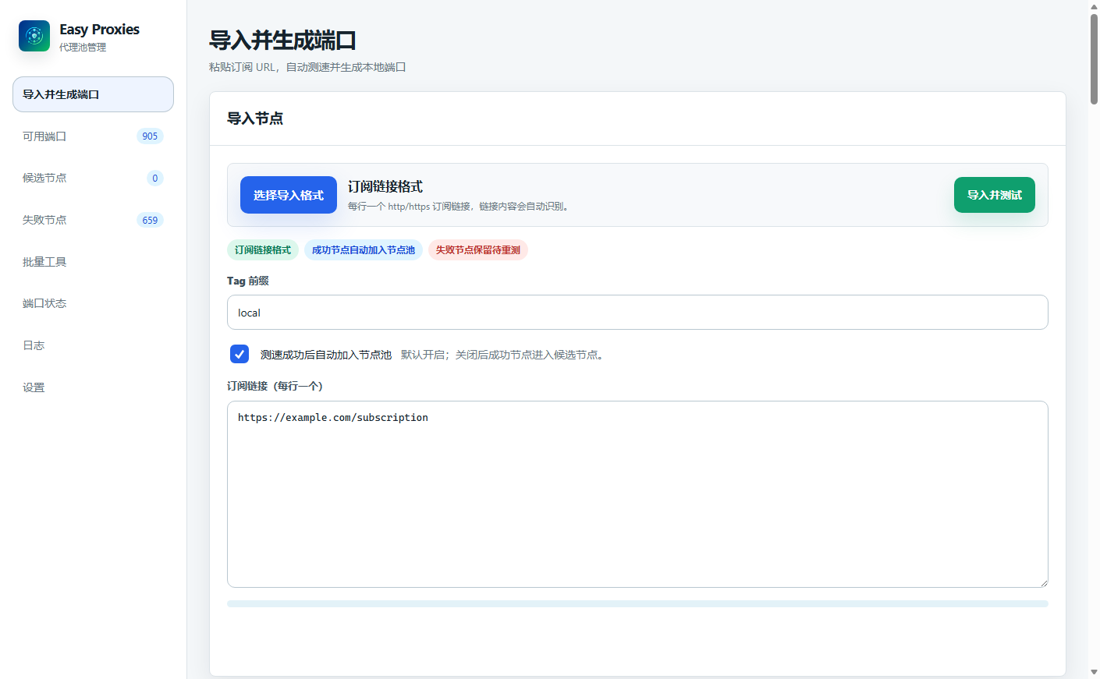Click the scrollbar up arrow

(x=1094, y=6)
